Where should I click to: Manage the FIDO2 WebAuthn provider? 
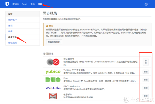point(146,88)
